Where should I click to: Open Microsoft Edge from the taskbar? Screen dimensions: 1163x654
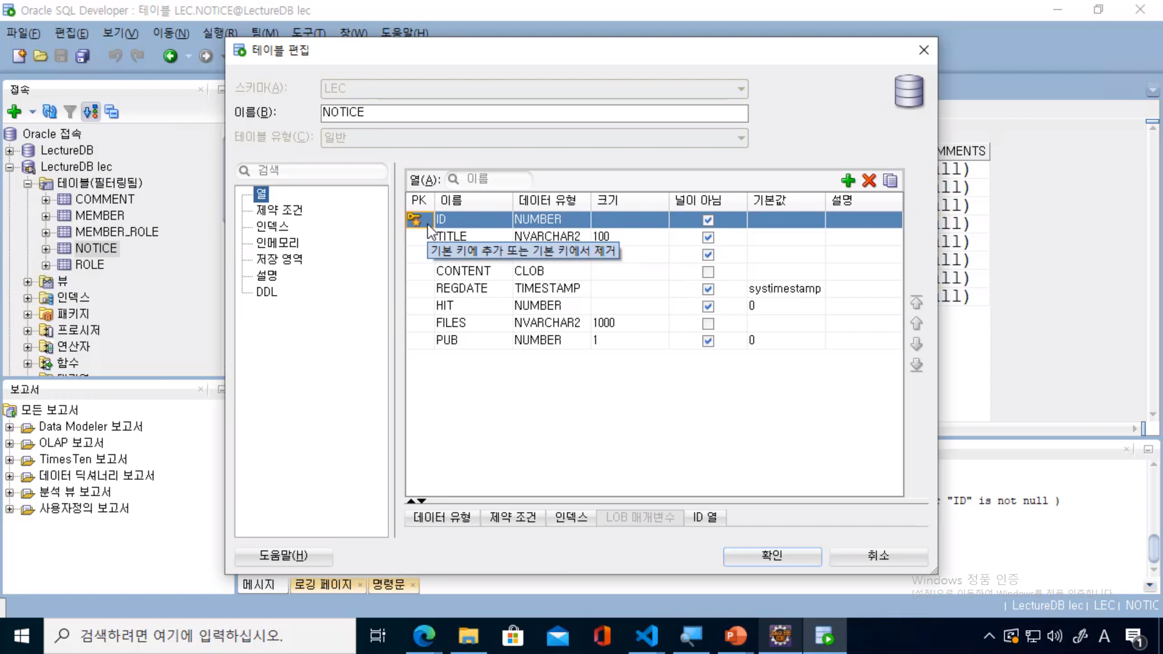tap(423, 636)
